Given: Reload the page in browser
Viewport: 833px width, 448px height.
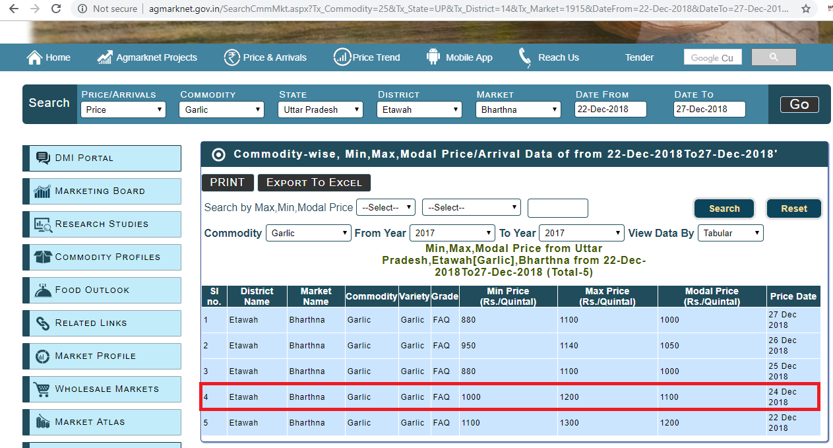Looking at the screenshot, I should tap(56, 9).
